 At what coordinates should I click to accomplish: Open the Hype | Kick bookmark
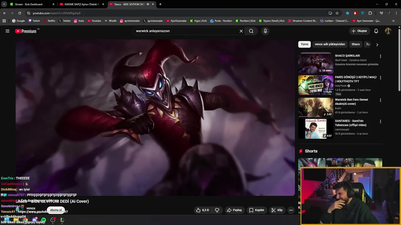198,21
